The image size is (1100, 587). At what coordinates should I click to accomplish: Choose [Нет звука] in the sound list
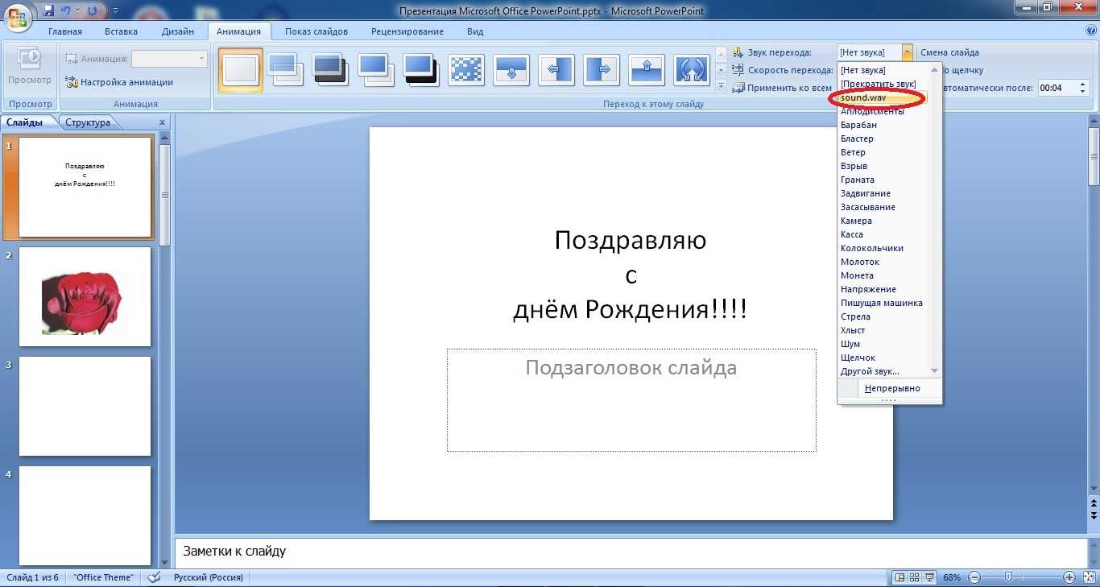883,71
